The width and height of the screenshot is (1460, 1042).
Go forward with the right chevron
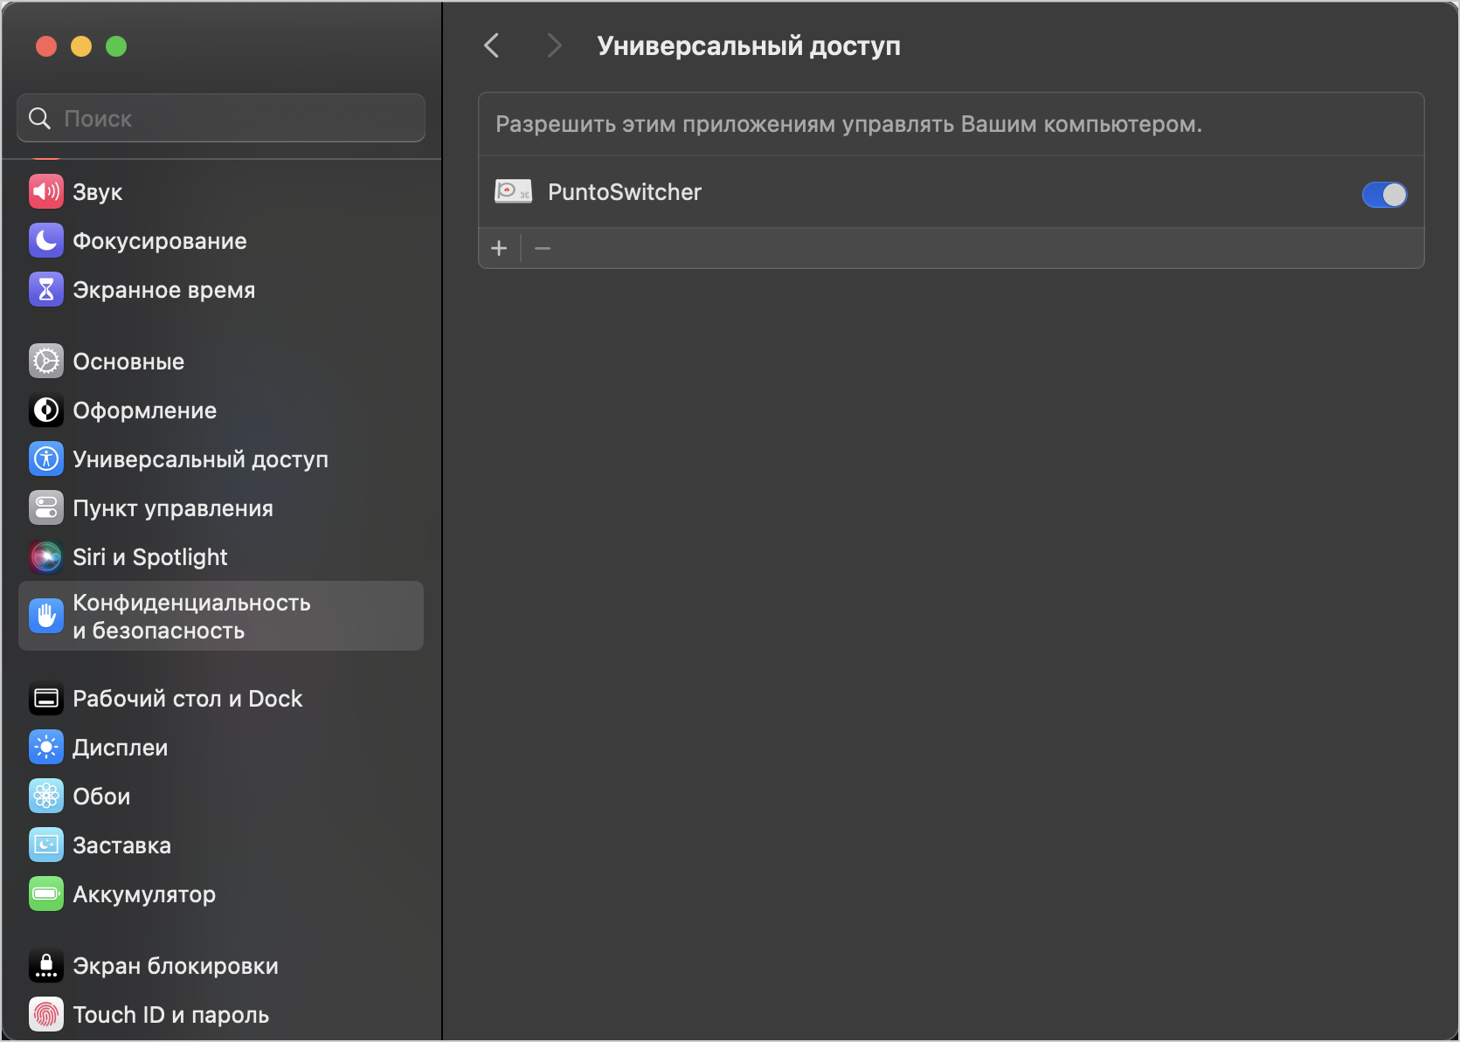click(x=553, y=45)
